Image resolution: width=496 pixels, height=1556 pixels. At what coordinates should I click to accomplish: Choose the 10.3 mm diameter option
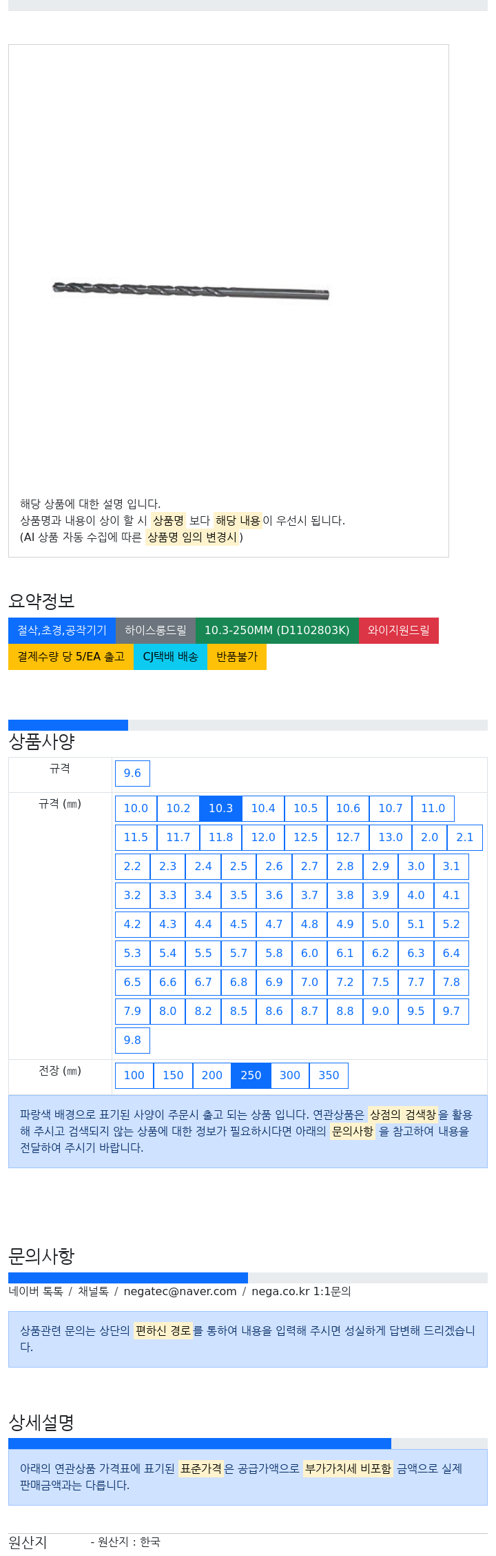tap(220, 808)
